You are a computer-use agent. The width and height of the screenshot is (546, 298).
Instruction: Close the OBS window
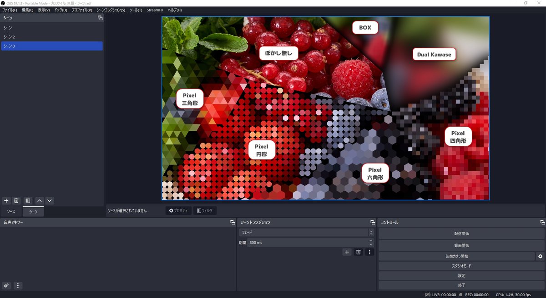540,3
